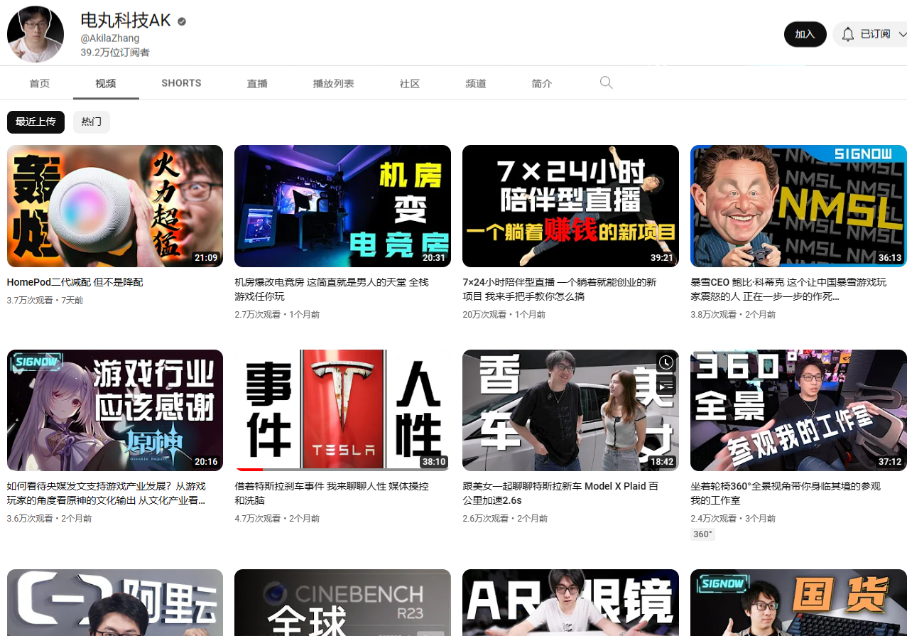907x636 pixels.
Task: Click the notification bell icon
Action: pos(848,34)
